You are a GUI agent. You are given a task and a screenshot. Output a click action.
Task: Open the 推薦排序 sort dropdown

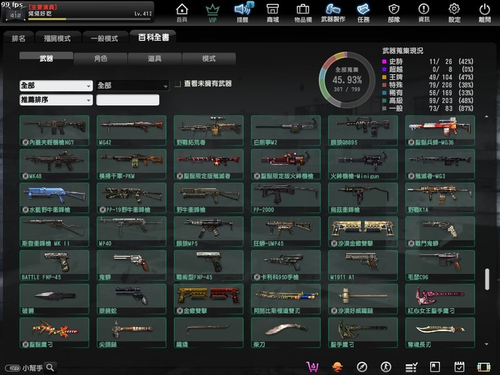click(x=56, y=100)
